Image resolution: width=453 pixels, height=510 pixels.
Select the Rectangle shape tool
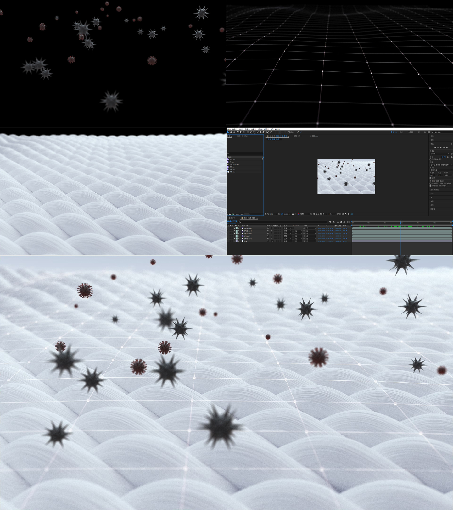tap(248, 132)
